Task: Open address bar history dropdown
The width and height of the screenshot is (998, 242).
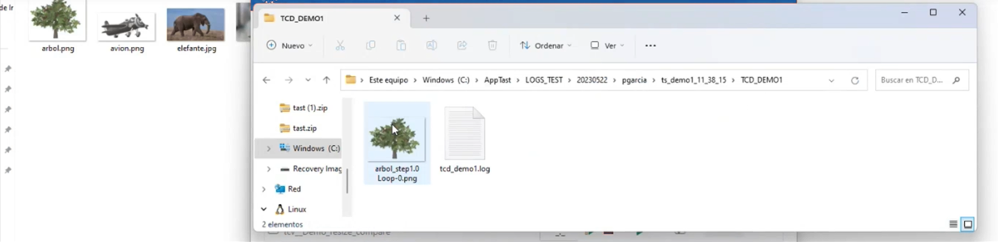Action: pyautogui.click(x=831, y=80)
